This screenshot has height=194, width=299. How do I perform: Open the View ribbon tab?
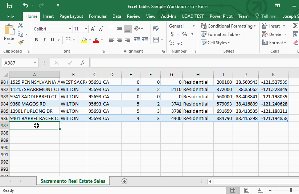[x=151, y=16]
